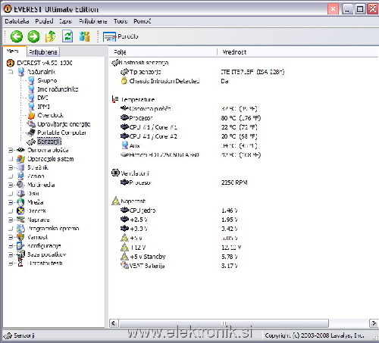Click the Ventilatorji fan section icon
379x343 pixels.
115,173
